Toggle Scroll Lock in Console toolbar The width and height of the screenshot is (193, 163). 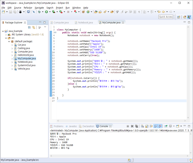coord(147,126)
